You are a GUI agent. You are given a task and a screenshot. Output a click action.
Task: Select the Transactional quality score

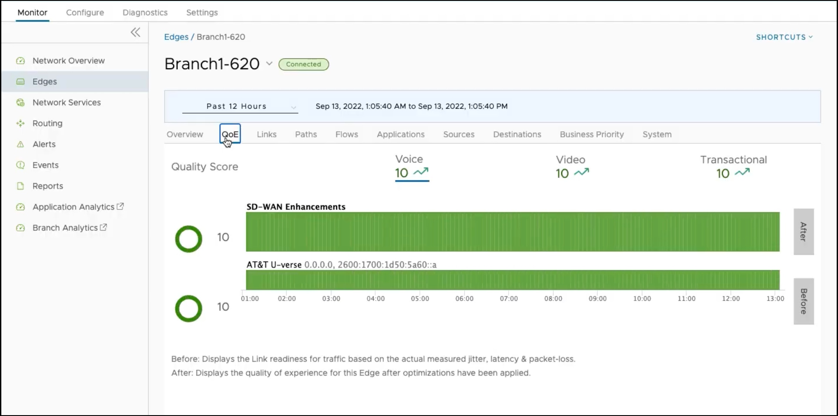(733, 167)
